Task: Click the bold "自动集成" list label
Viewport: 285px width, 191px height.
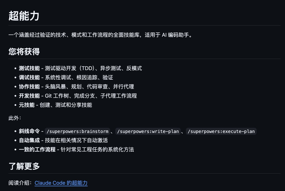Action: click(x=29, y=140)
